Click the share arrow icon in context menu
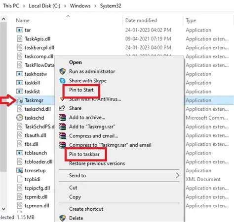This screenshot has height=222, width=234. coord(62,108)
